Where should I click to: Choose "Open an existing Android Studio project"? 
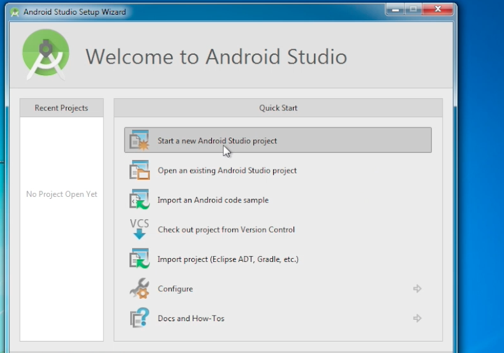tap(227, 171)
